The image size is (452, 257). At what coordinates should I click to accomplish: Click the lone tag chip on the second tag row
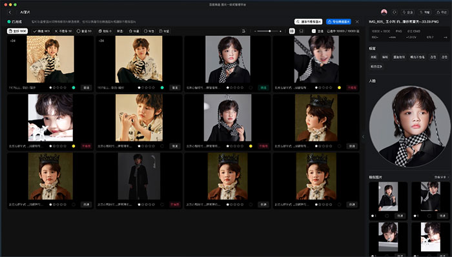point(376,67)
